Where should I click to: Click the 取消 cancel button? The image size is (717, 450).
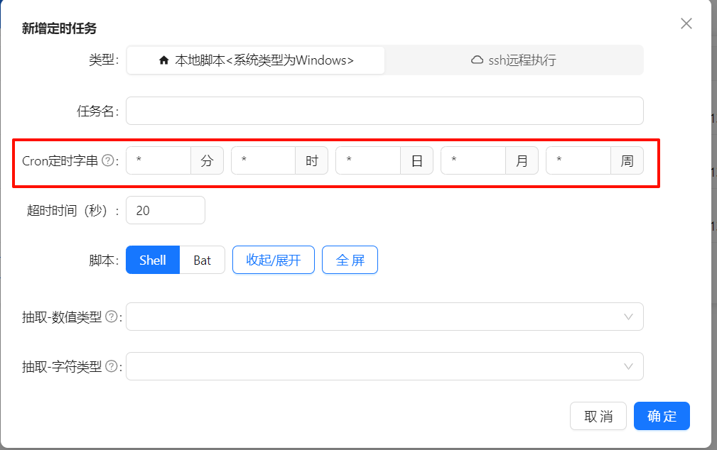click(598, 416)
